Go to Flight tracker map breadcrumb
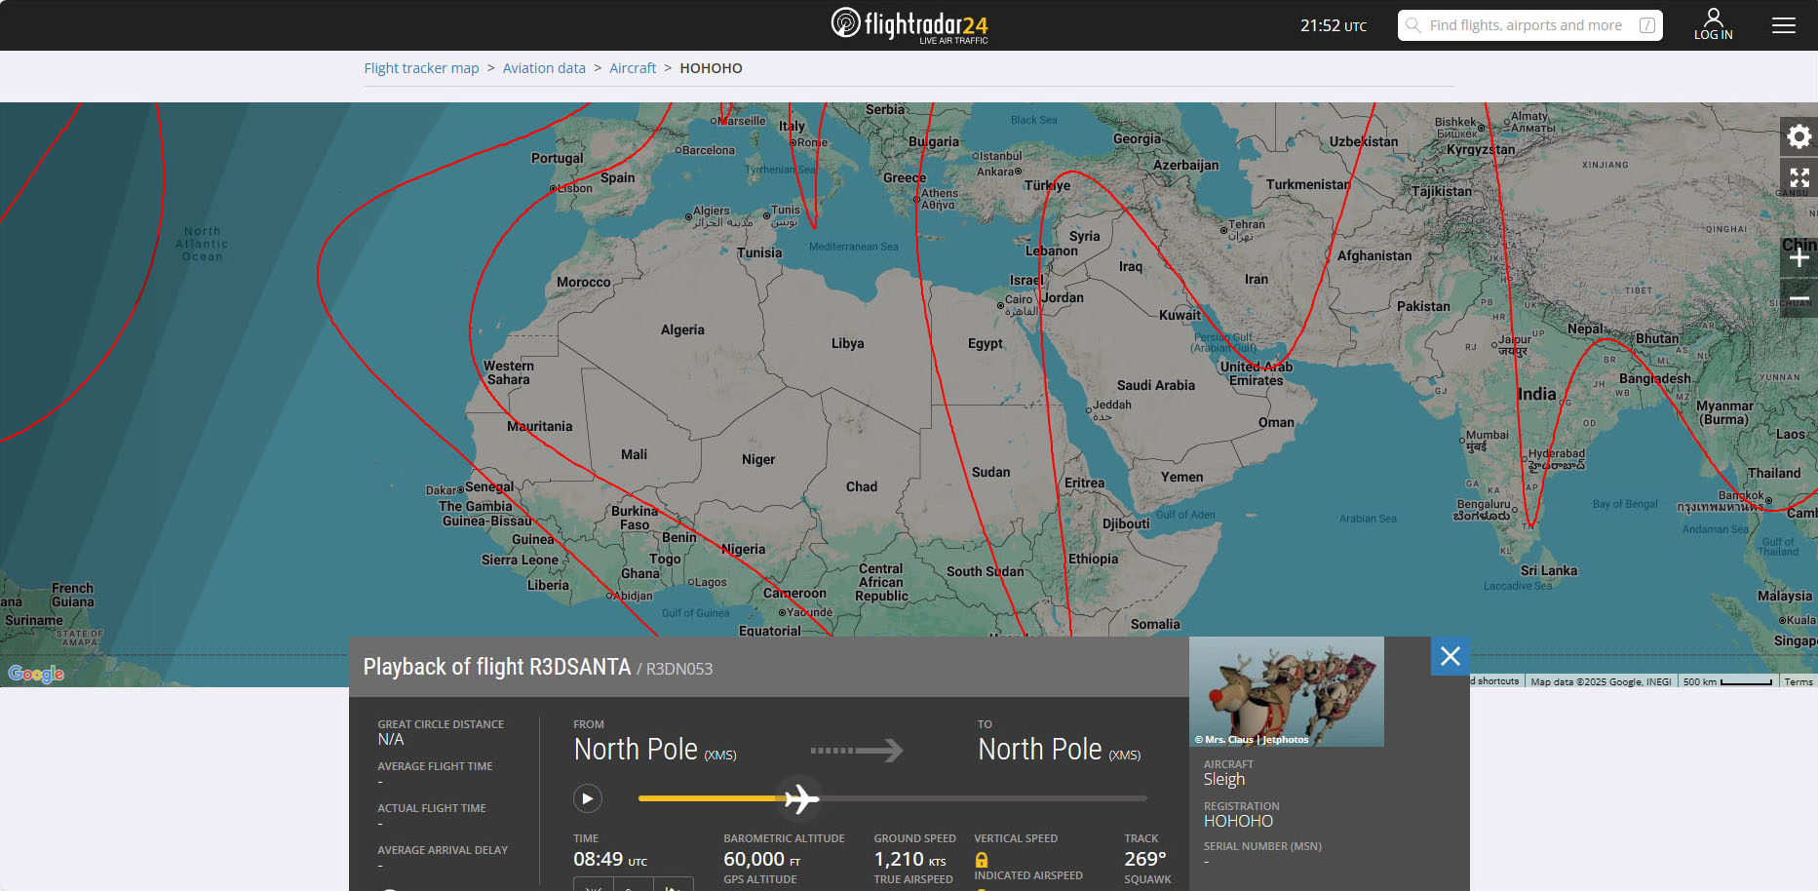 coord(421,68)
